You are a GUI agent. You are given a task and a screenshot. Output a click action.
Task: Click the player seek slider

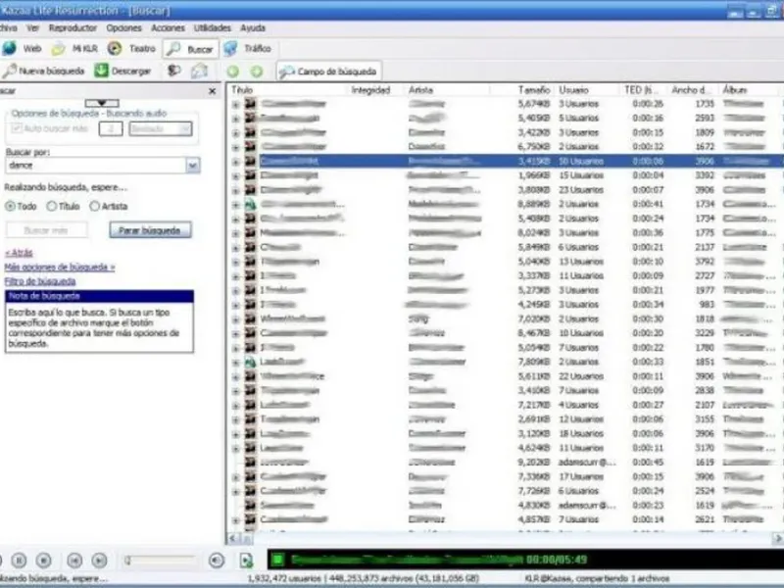point(160,561)
